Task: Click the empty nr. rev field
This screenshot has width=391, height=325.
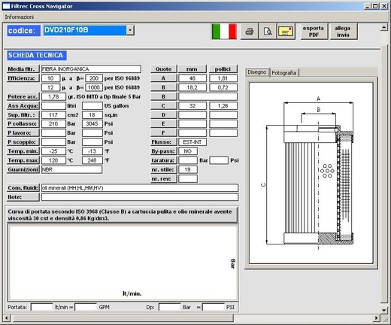Action: [188, 179]
